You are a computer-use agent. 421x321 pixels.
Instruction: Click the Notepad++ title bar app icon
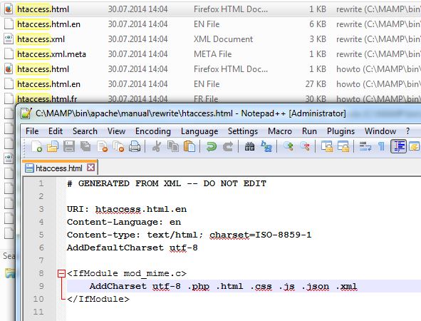pos(26,113)
